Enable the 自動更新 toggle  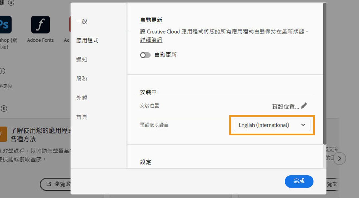pos(145,55)
